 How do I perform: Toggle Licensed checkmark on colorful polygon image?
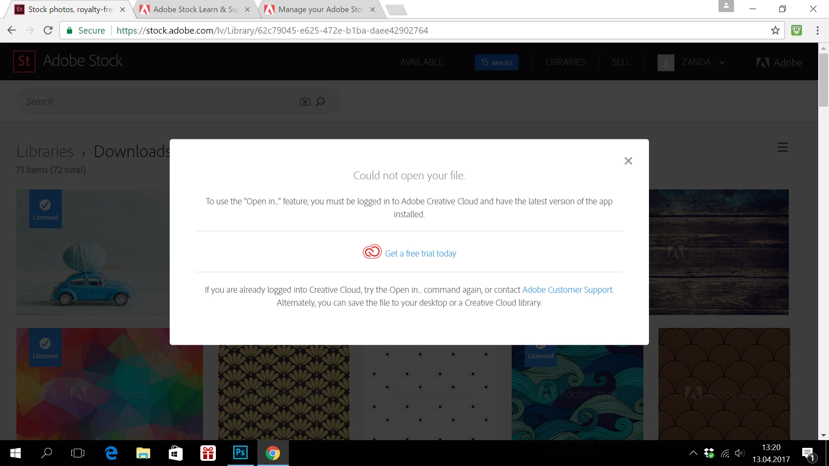pos(45,343)
